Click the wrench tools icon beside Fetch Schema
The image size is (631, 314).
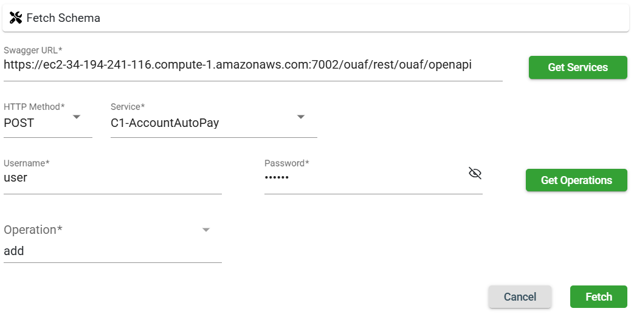point(16,18)
